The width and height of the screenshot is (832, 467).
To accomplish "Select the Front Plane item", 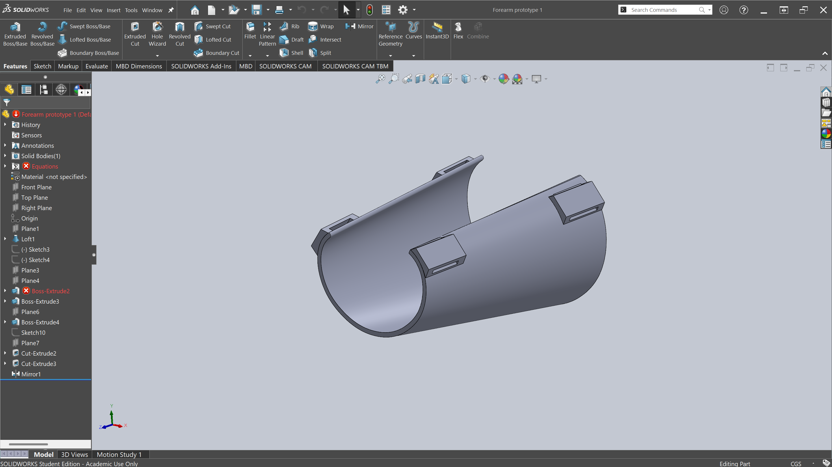I will (36, 187).
